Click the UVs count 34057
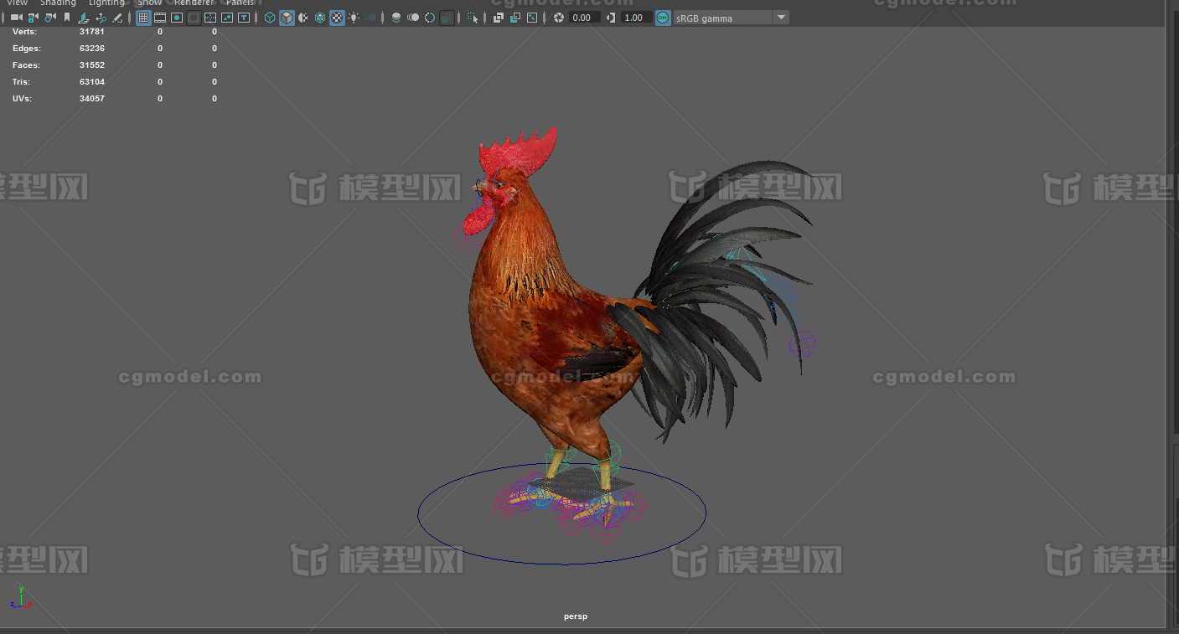This screenshot has width=1179, height=634. [92, 98]
